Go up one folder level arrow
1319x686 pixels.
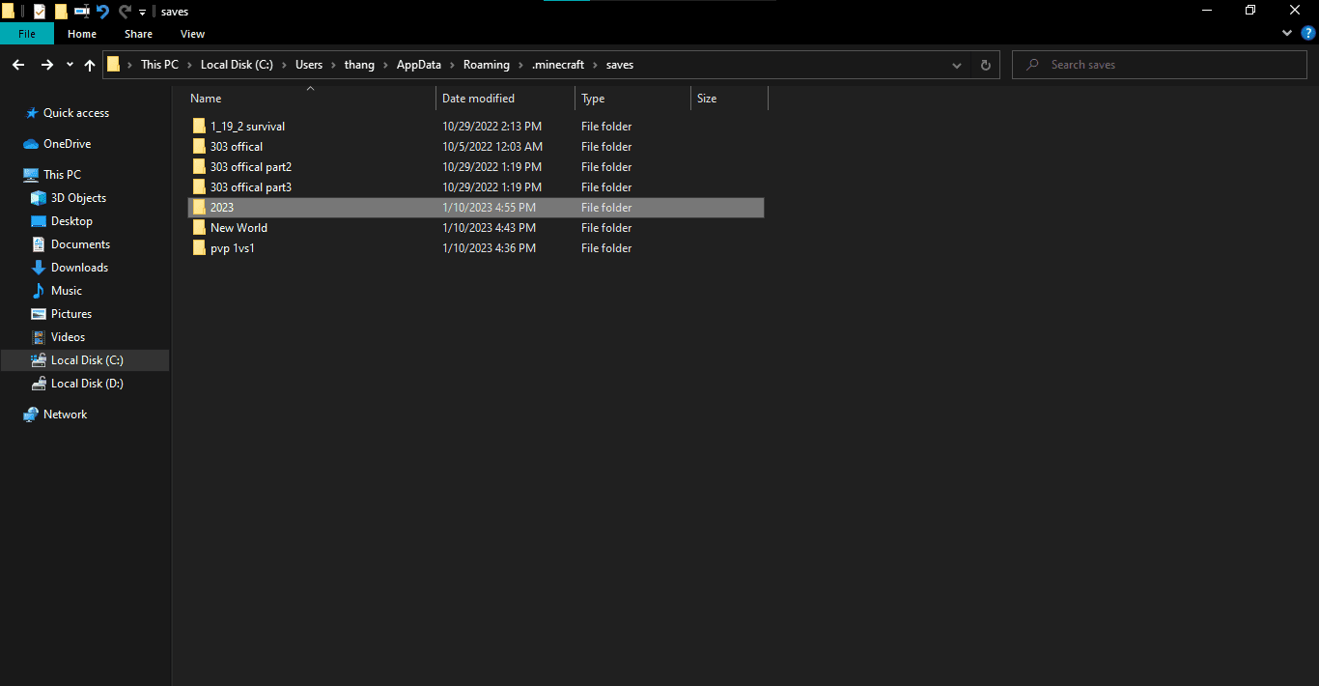coord(90,65)
